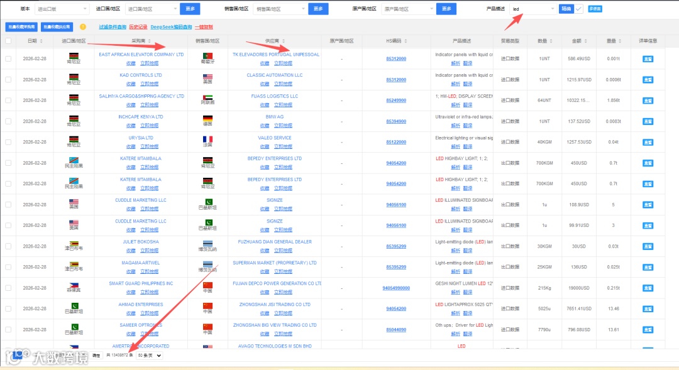Open the 原产国/地区 filter dropdown
The width and height of the screenshot is (679, 370).
click(x=409, y=9)
